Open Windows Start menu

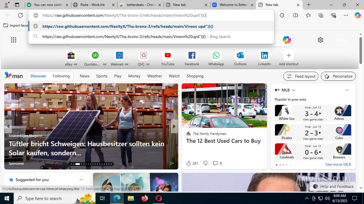coord(7,198)
